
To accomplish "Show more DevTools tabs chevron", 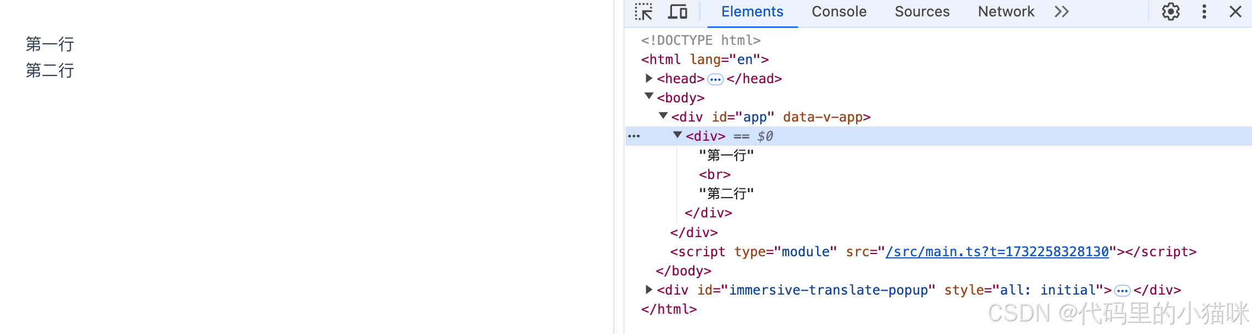I will (x=1062, y=12).
